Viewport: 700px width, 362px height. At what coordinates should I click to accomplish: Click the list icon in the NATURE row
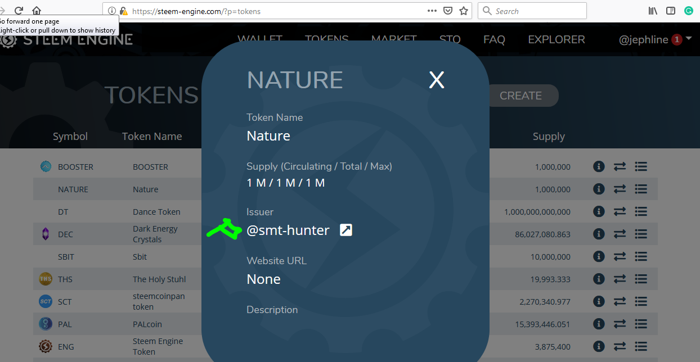click(x=640, y=189)
